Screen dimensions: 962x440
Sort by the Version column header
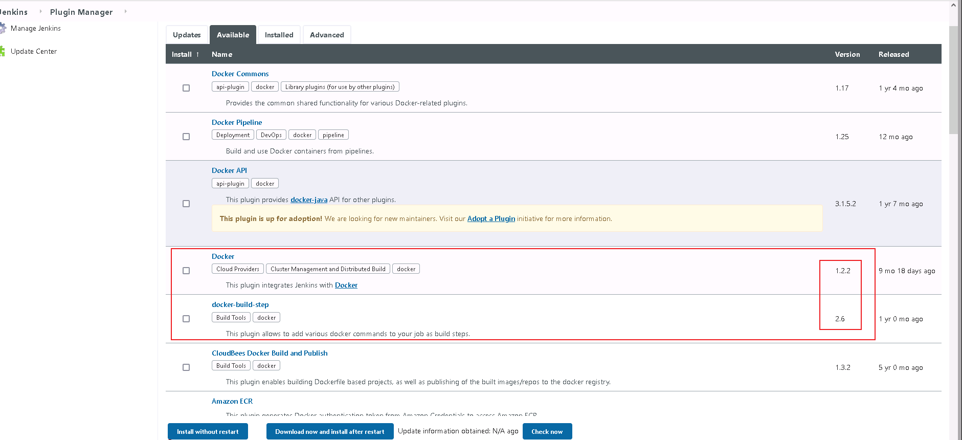[847, 54]
